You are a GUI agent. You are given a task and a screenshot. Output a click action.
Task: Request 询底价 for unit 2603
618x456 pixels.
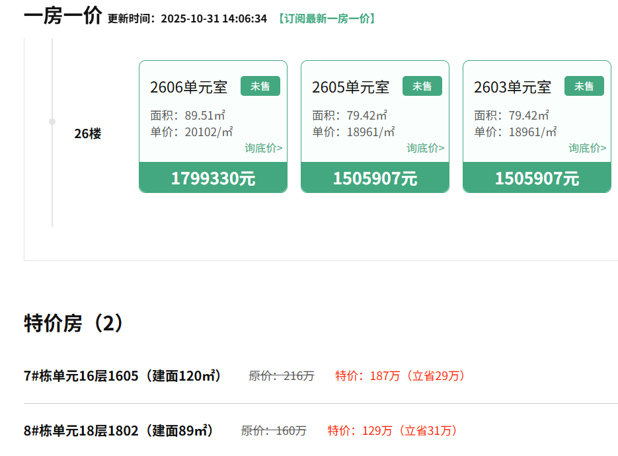point(587,148)
